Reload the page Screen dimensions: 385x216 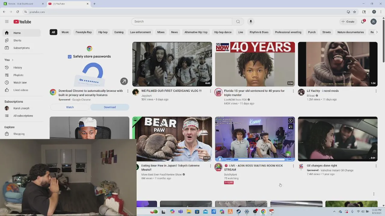click(x=18, y=12)
